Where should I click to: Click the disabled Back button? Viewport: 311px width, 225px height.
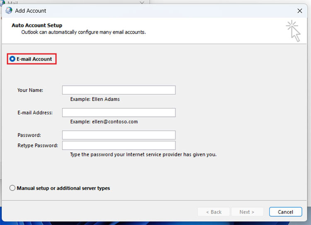click(x=214, y=212)
